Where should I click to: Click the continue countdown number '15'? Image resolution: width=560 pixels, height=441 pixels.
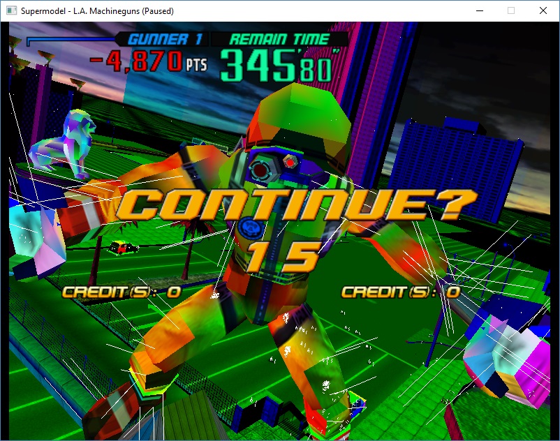tap(283, 257)
